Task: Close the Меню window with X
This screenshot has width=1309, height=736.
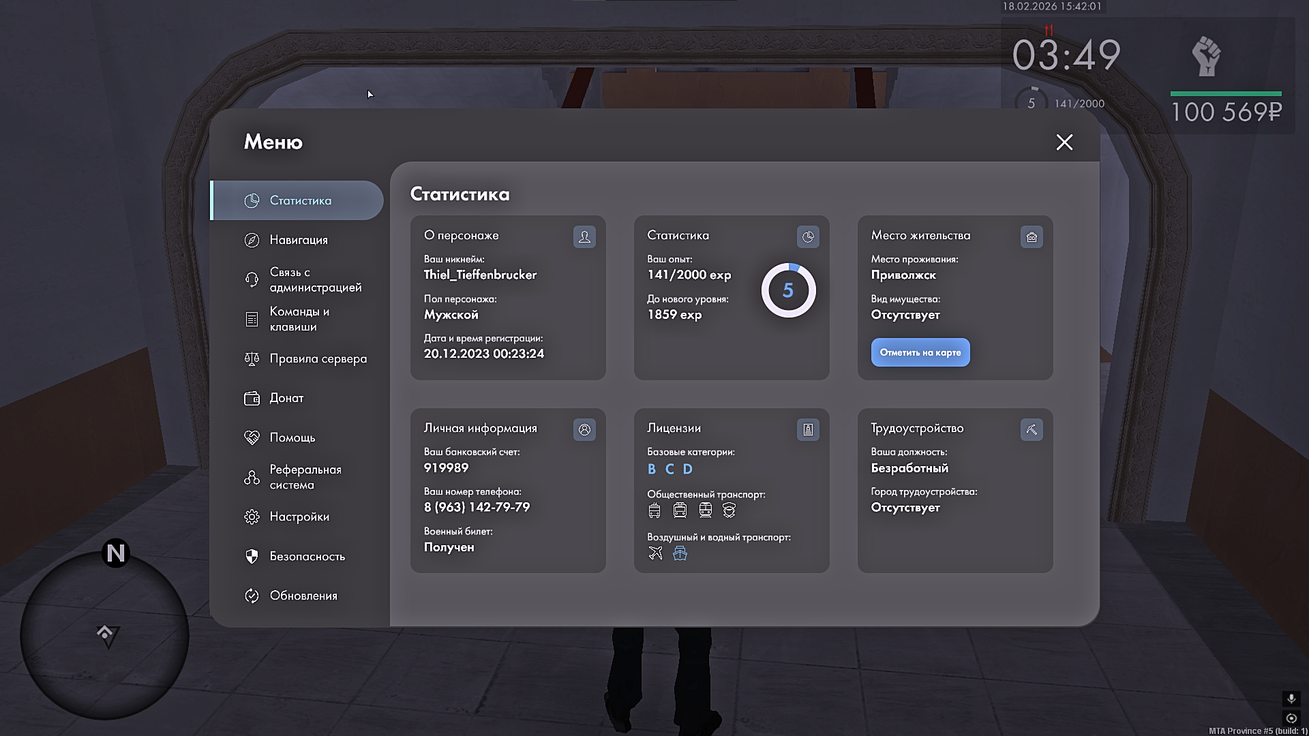Action: [1064, 142]
